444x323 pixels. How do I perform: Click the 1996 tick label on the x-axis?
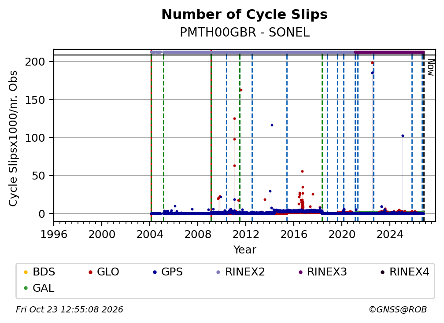click(54, 235)
